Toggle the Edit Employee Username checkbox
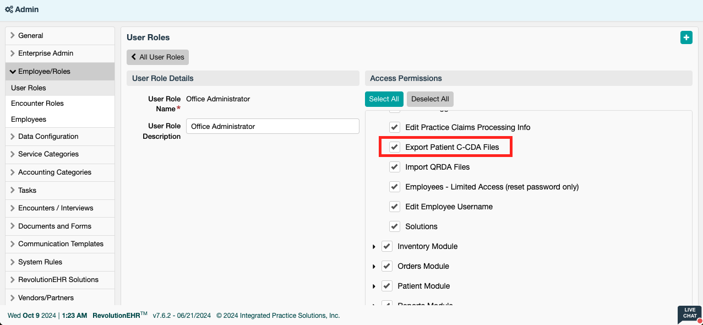 click(395, 207)
